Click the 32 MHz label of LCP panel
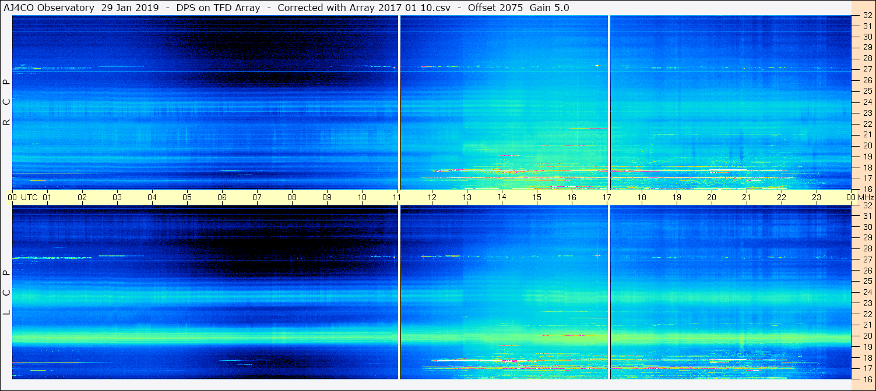The width and height of the screenshot is (876, 391). 867,205
